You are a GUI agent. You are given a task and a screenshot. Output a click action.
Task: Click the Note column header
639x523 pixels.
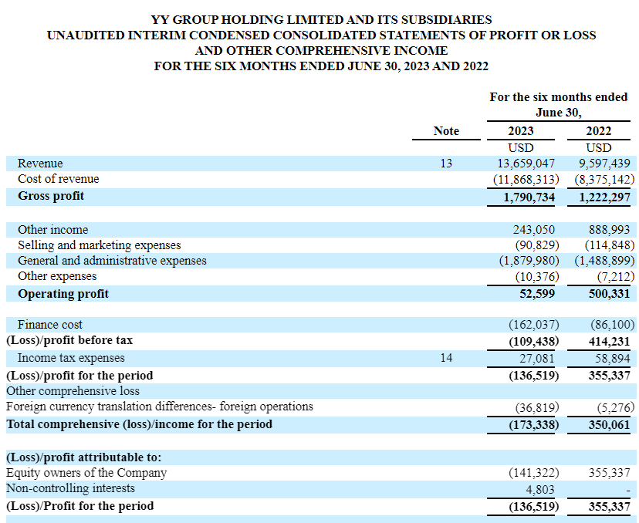point(446,131)
